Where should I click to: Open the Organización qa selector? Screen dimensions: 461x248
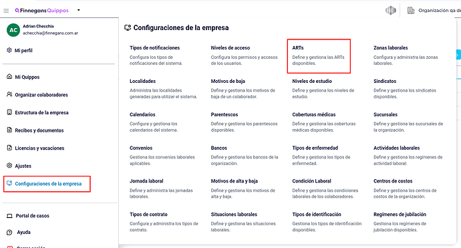coord(439,11)
